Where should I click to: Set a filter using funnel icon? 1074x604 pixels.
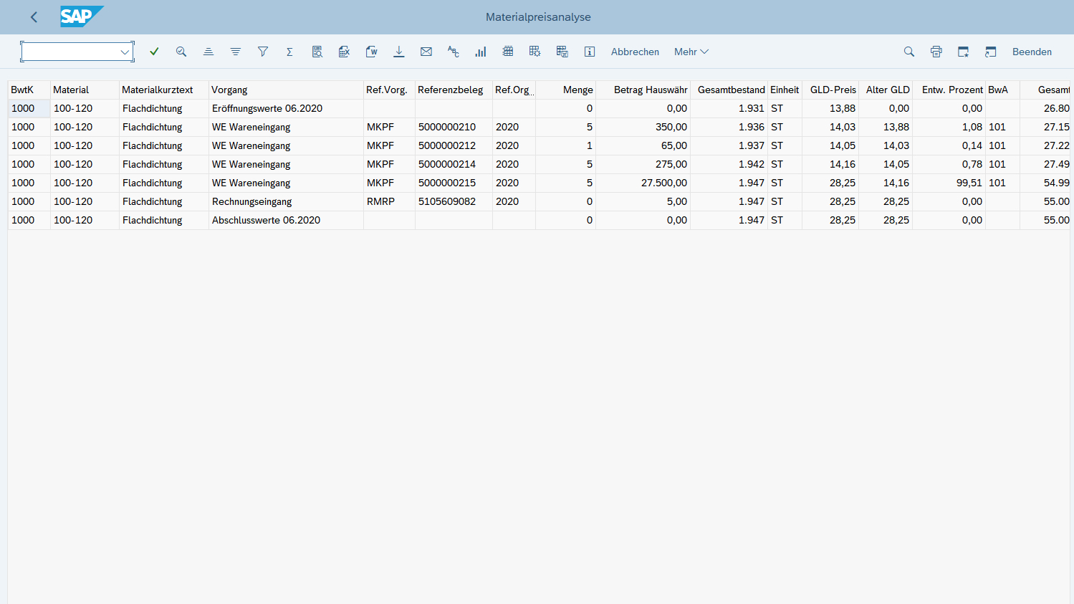tap(263, 52)
